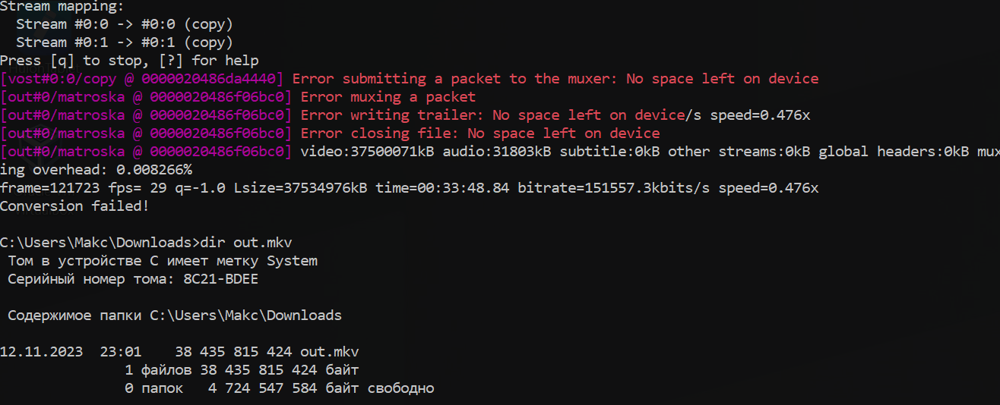Viewport: 1000px width, 405px height.
Task: Click '4 724 547 584 байт свободно' text
Action: click(317, 388)
